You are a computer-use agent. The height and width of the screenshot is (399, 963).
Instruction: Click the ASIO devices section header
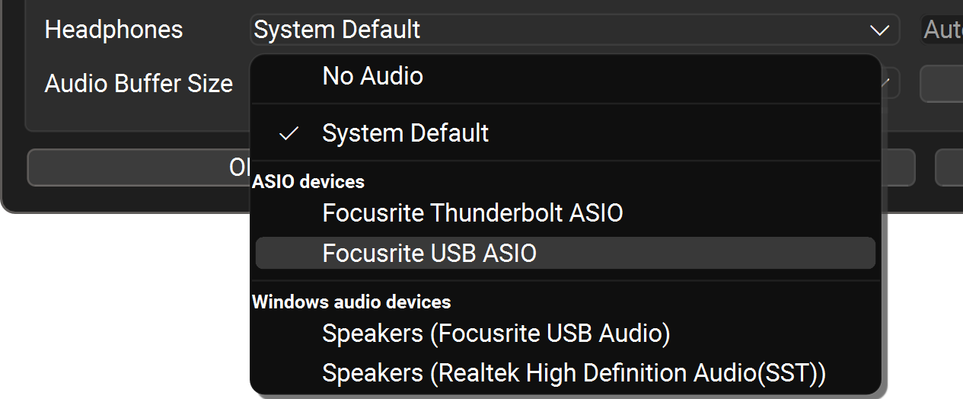308,182
